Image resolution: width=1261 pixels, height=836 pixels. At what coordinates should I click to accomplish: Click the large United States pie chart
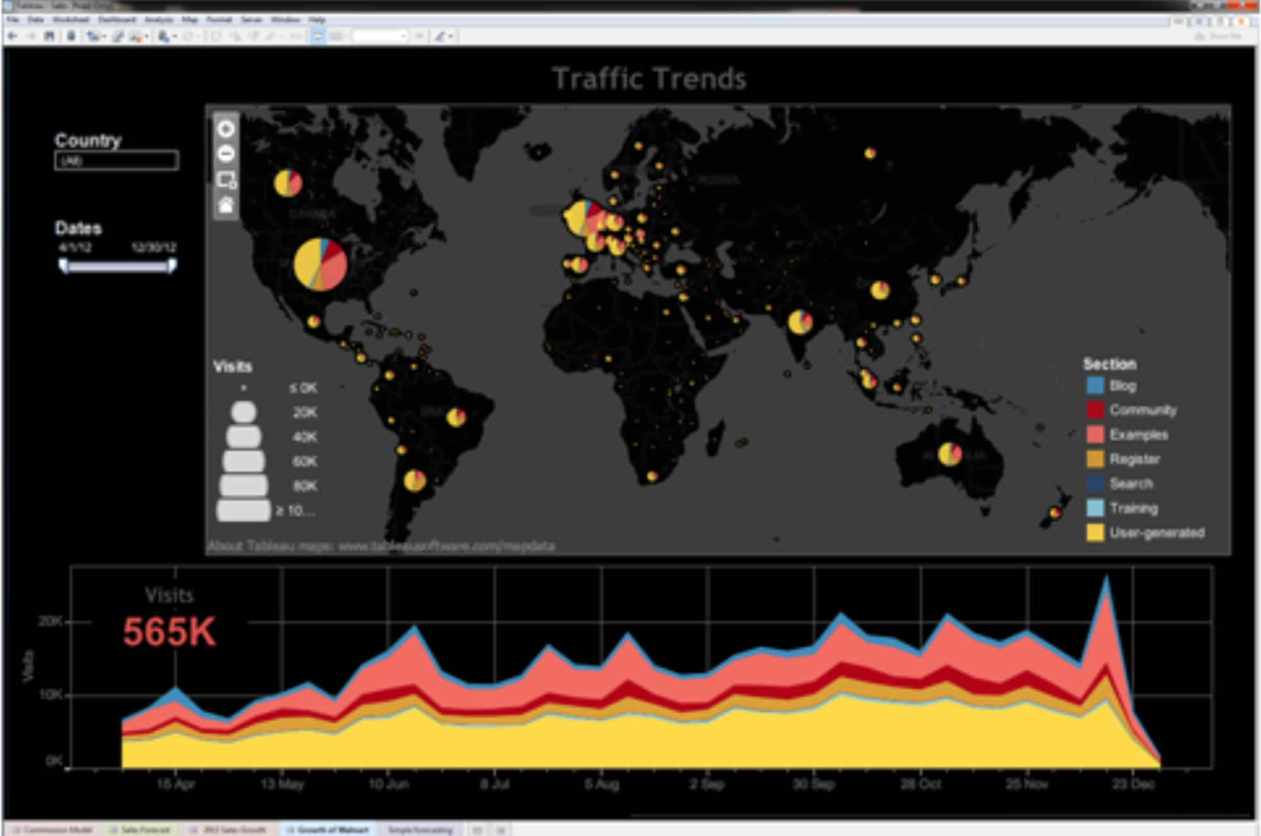click(320, 264)
